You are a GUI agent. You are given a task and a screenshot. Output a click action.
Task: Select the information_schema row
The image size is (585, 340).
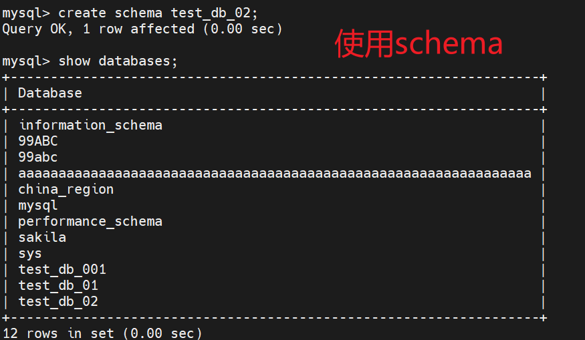coord(90,125)
